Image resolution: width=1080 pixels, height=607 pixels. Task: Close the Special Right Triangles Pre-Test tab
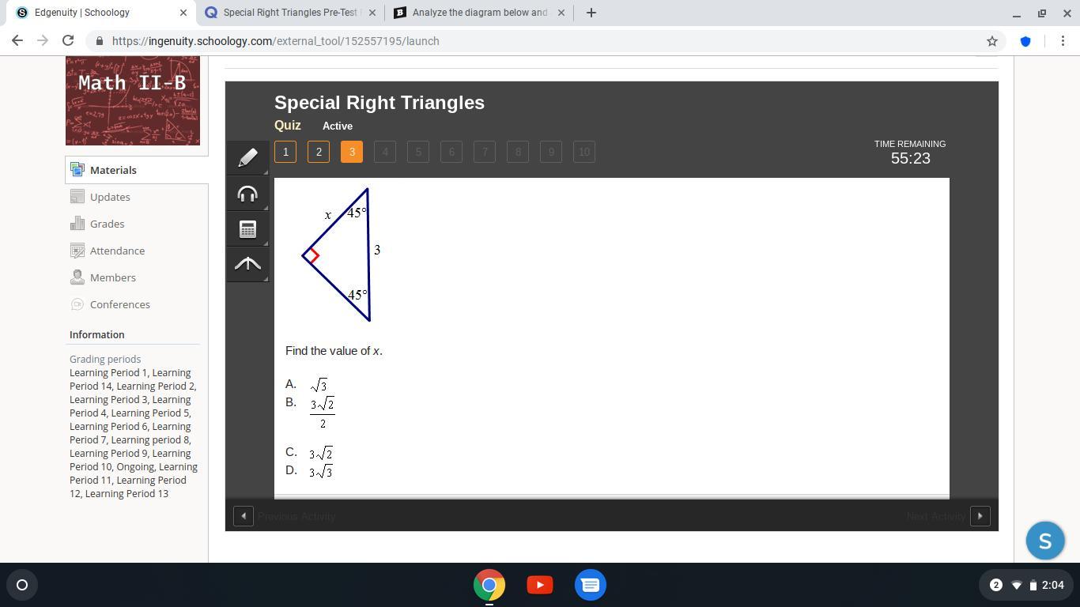(372, 13)
